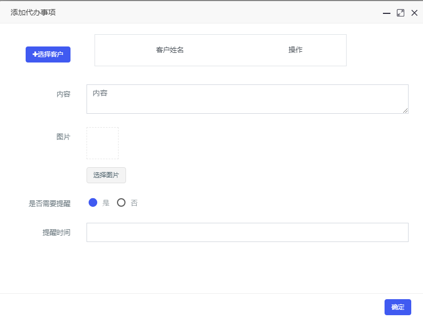This screenshot has height=320, width=423.
Task: Close the 添加代办事项 dialog
Action: 414,13
